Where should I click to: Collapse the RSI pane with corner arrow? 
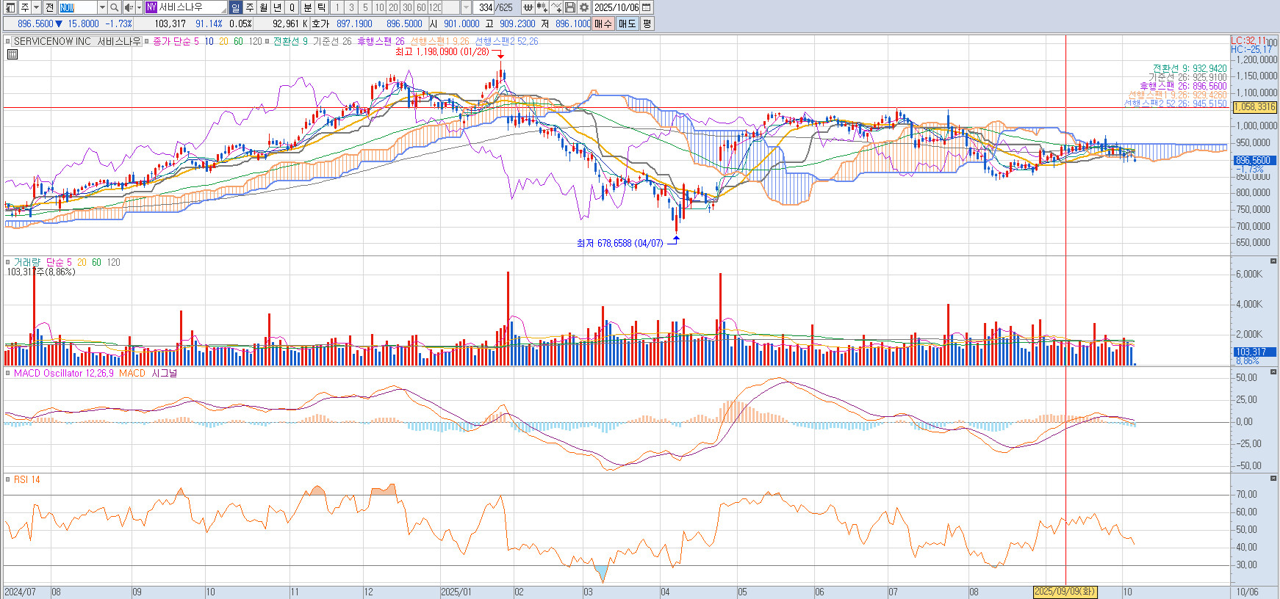click(x=1273, y=479)
